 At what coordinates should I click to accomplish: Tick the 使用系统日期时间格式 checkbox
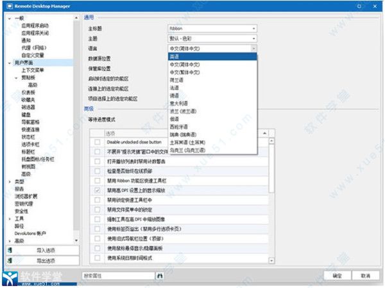(x=98, y=258)
